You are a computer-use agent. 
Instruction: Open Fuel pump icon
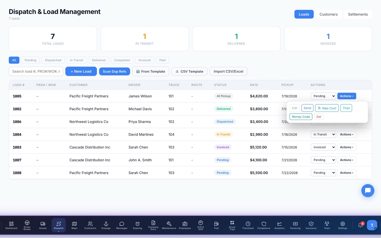(216, 225)
